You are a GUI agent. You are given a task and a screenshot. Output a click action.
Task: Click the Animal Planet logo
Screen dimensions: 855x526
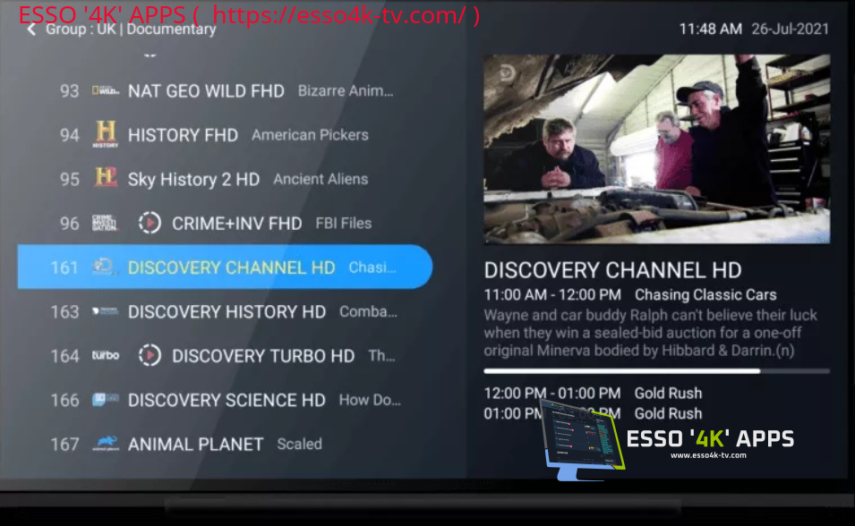click(x=106, y=443)
